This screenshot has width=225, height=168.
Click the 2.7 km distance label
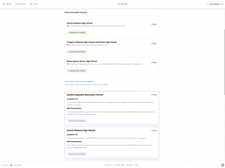pos(154,95)
